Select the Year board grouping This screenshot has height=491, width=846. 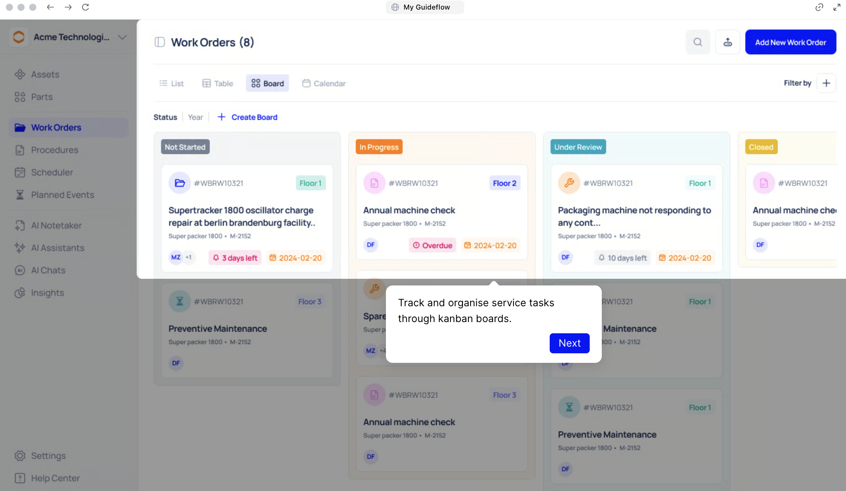(195, 117)
